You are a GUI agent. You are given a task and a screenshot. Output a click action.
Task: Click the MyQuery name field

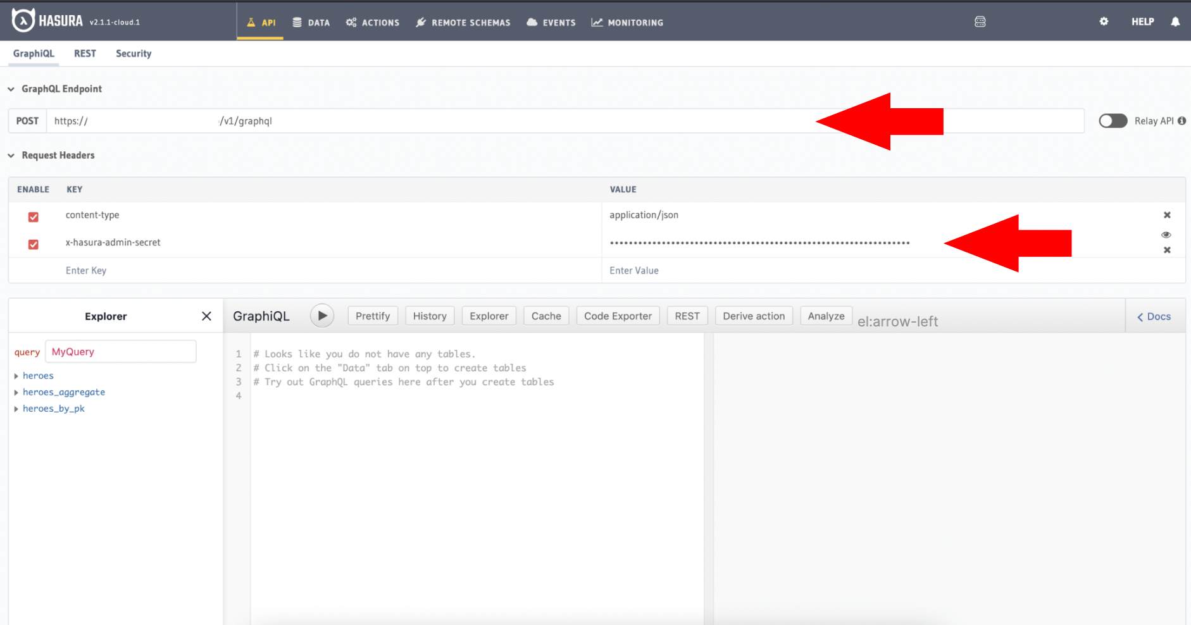(x=121, y=352)
